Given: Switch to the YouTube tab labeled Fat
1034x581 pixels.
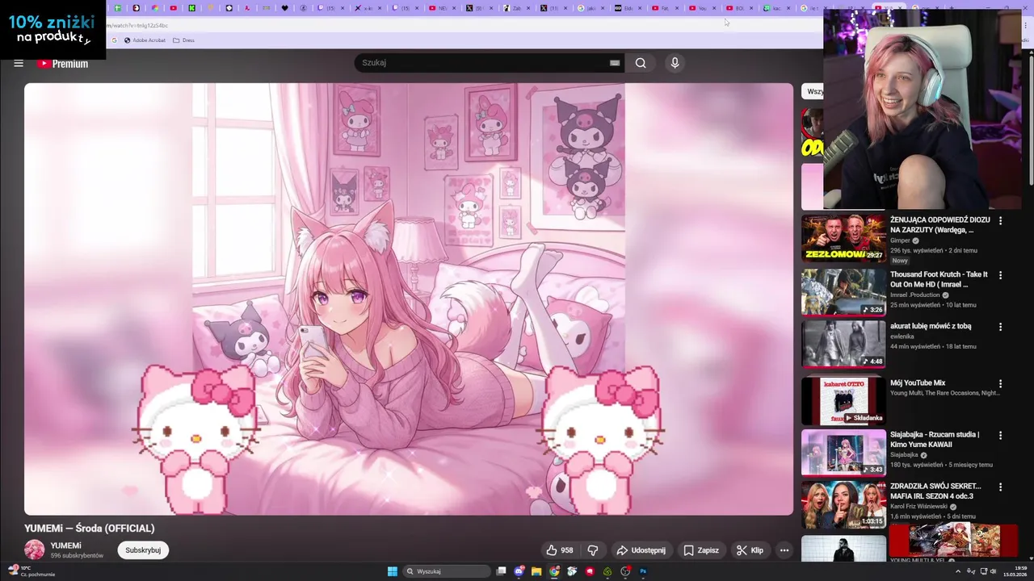Looking at the screenshot, I should click(x=664, y=8).
